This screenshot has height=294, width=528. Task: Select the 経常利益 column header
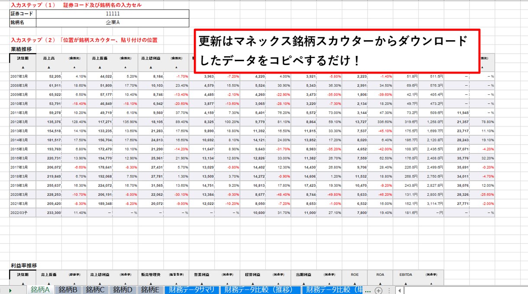point(253,274)
